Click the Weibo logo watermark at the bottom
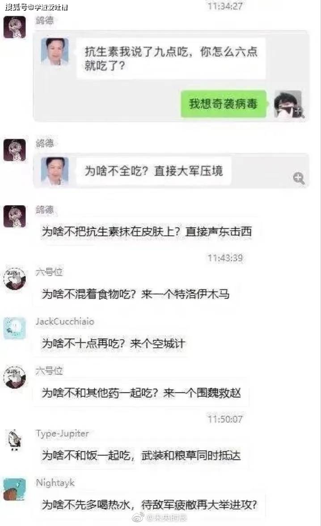This screenshot has width=321, height=526. tap(138, 517)
